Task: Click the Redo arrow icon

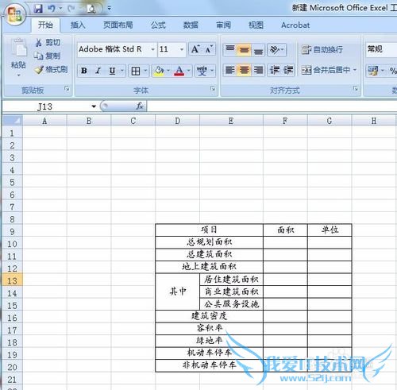Action: click(71, 9)
